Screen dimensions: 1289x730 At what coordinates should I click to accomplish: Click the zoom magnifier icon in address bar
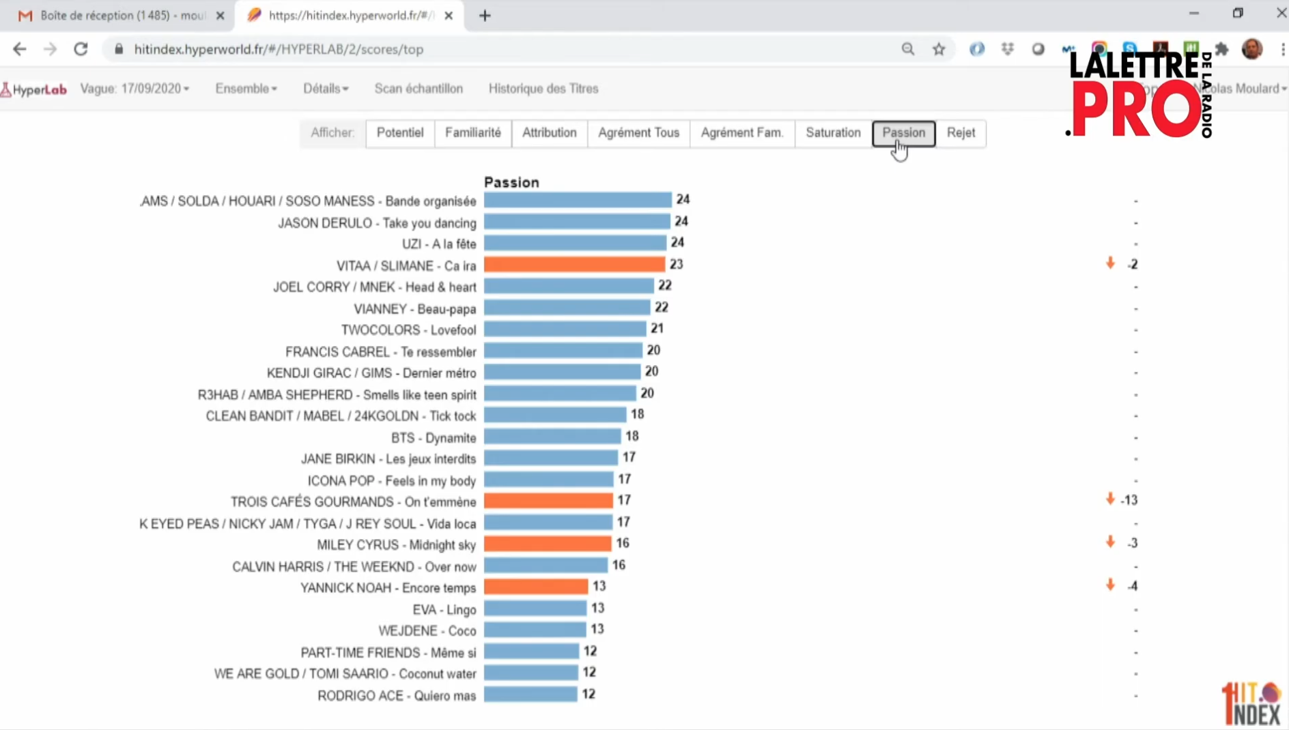coord(907,49)
